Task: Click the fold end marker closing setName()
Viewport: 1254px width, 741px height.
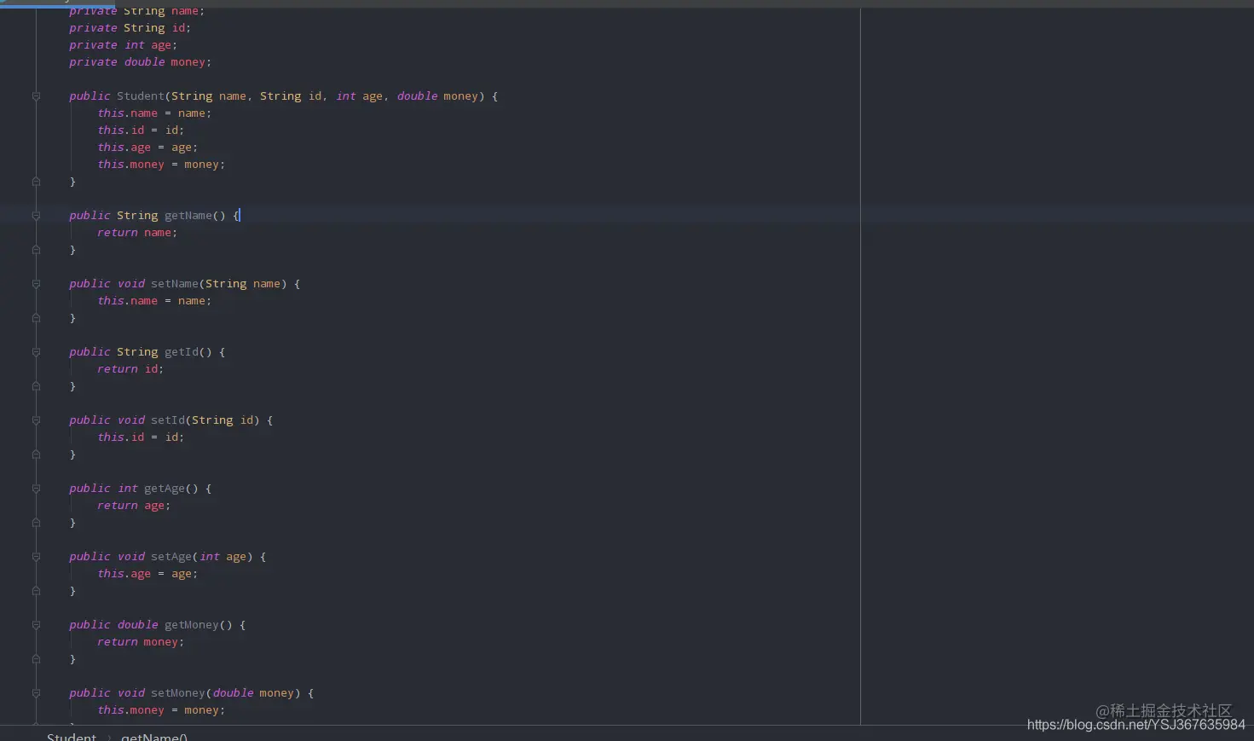Action: click(x=36, y=318)
